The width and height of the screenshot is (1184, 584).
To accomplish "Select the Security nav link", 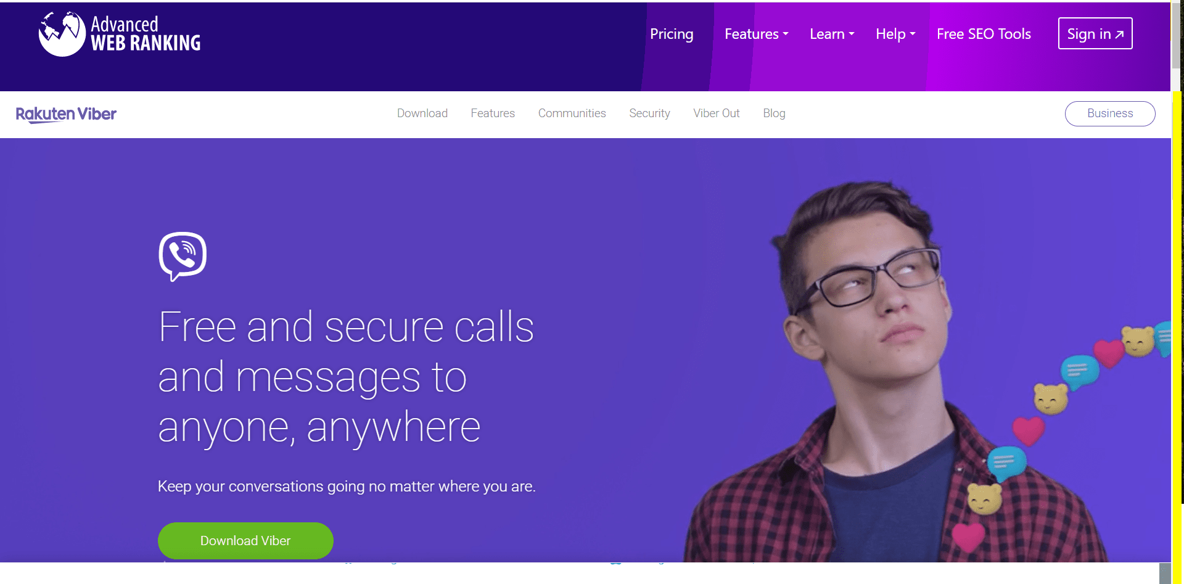I will click(x=649, y=113).
